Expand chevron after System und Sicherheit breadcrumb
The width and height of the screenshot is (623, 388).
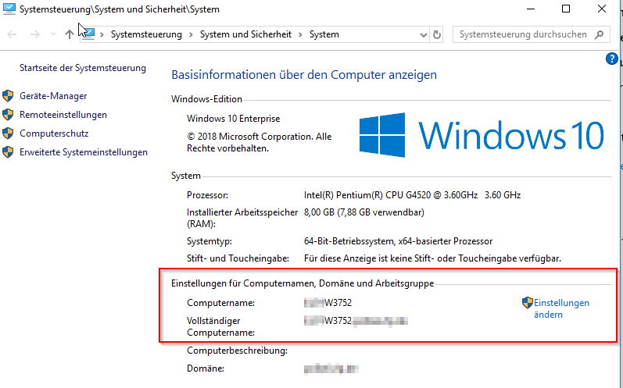point(299,34)
